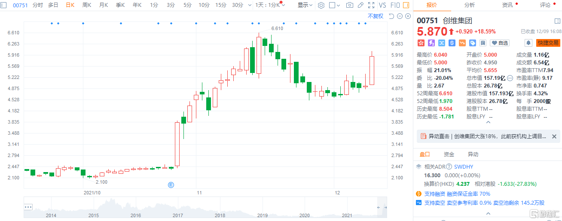
Task: Zoom in chart with plus icon
Action: point(407,16)
